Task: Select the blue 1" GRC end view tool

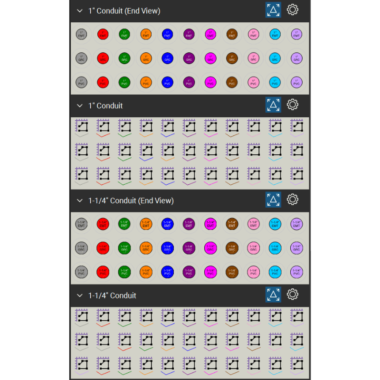Action: [168, 58]
